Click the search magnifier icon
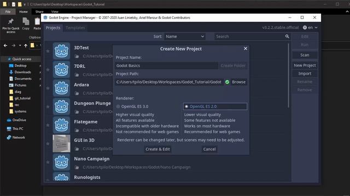This screenshot has width=350, height=196. pyautogui.click(x=287, y=36)
